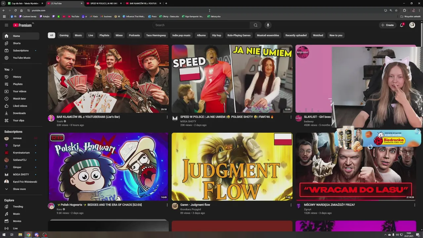Screen dimensions: 423x238
Task: Open BAR KŁAMCÓW IRL video thumbnail
Action: click(108, 79)
